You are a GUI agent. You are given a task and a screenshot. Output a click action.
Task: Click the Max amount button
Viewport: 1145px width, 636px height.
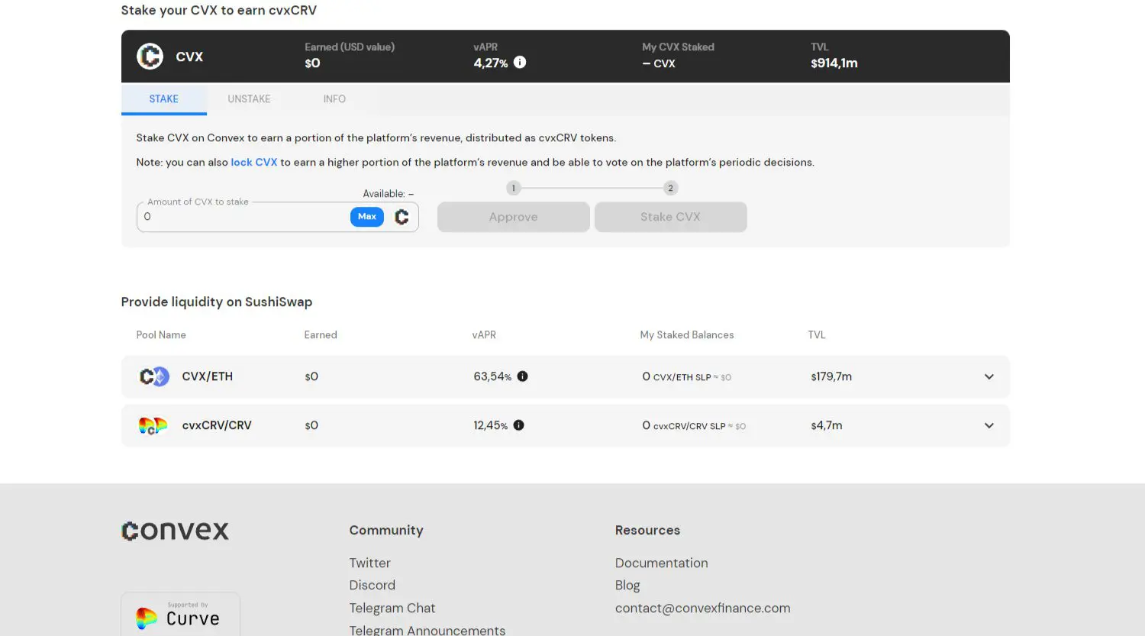coord(367,217)
